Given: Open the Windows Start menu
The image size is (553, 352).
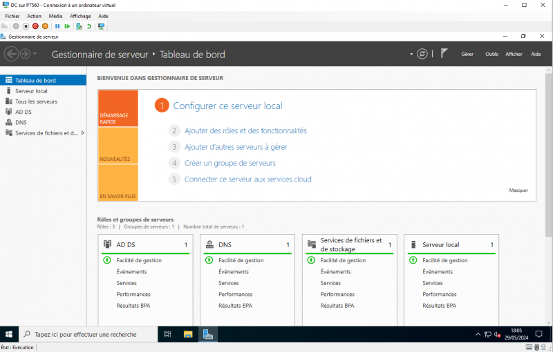Looking at the screenshot, I should point(9,334).
